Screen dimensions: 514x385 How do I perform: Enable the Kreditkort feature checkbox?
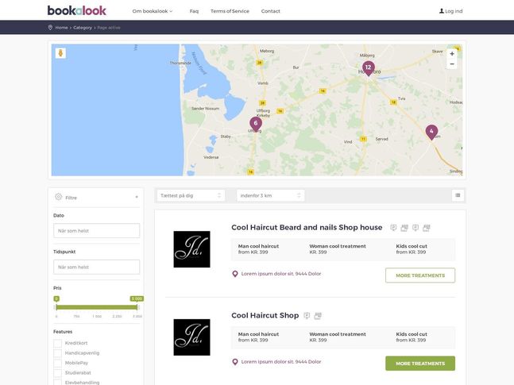(x=57, y=343)
